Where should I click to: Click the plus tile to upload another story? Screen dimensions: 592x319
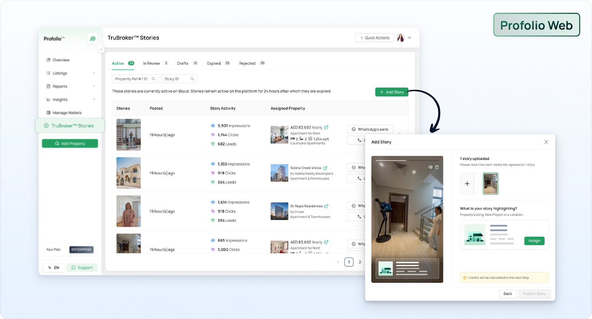click(467, 184)
